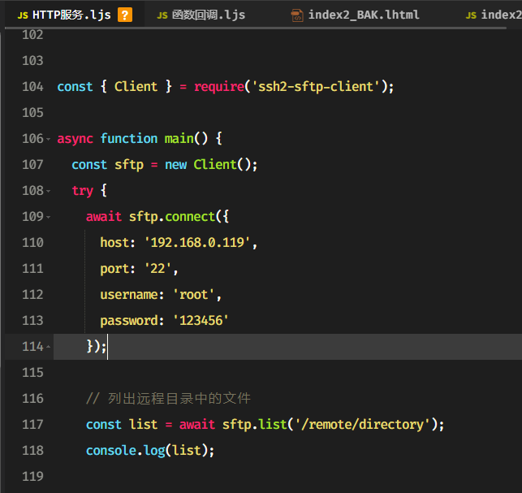
Task: Click the password value '123456'
Action: (201, 321)
